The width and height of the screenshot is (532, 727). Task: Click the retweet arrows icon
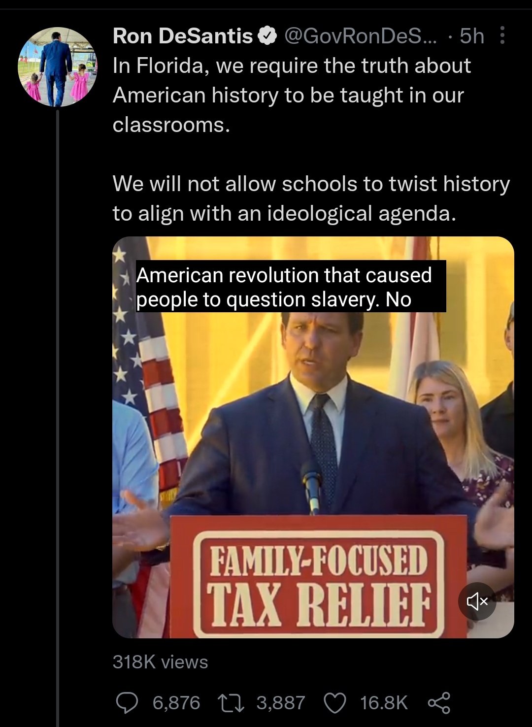point(231,702)
